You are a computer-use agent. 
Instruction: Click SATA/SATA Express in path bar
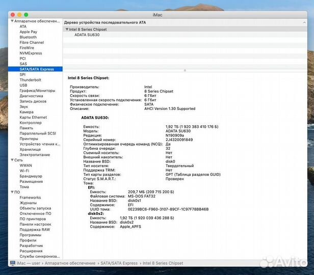(119, 263)
